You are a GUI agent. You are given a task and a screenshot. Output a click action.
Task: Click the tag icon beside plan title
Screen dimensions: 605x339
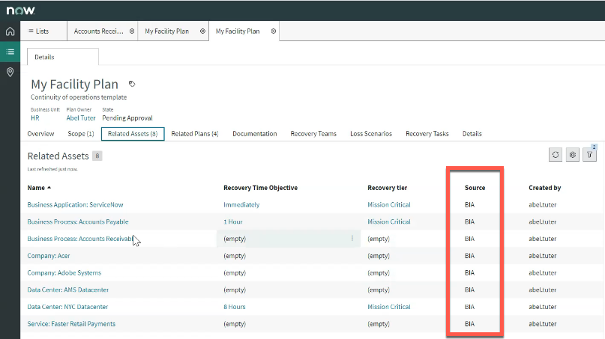pyautogui.click(x=132, y=84)
